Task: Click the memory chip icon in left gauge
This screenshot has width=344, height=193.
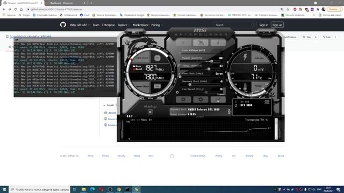Action: (x=157, y=86)
